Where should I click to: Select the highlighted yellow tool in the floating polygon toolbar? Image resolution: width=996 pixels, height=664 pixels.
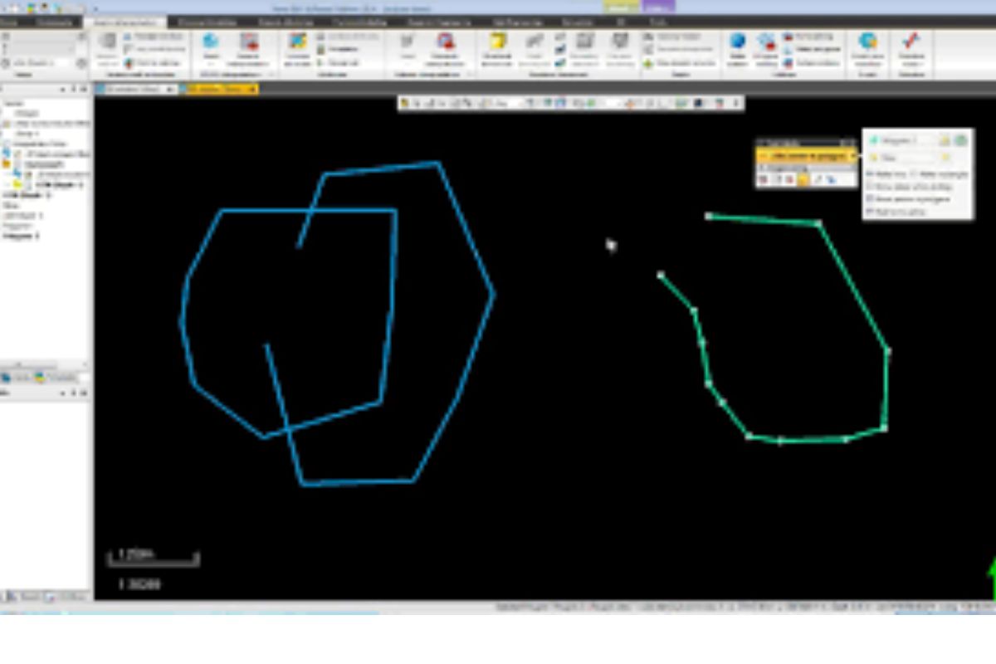pos(803,179)
